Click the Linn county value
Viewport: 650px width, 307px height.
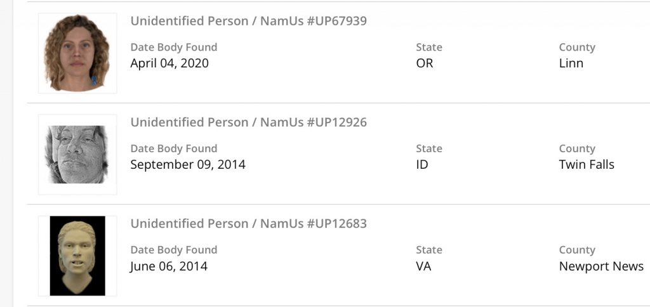click(571, 63)
